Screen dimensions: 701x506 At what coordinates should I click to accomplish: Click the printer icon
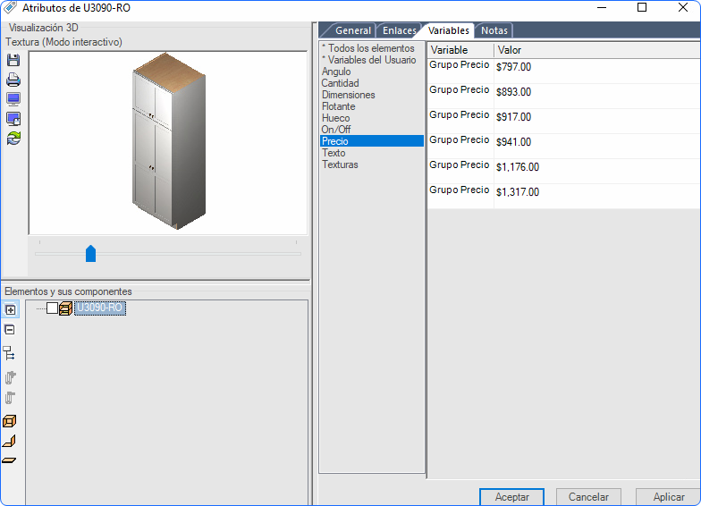click(13, 80)
